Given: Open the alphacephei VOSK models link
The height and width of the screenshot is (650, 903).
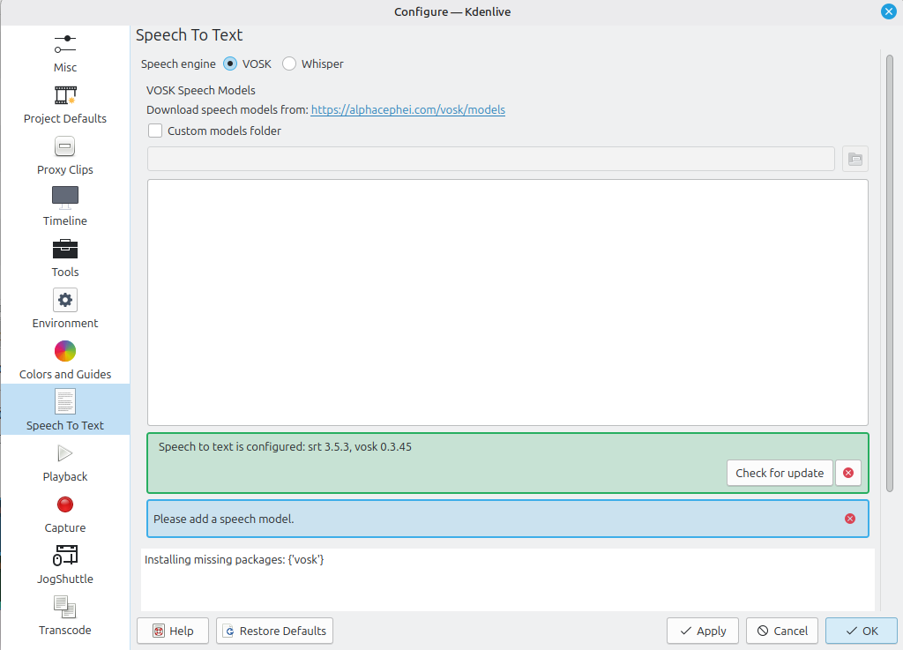Looking at the screenshot, I should (407, 110).
